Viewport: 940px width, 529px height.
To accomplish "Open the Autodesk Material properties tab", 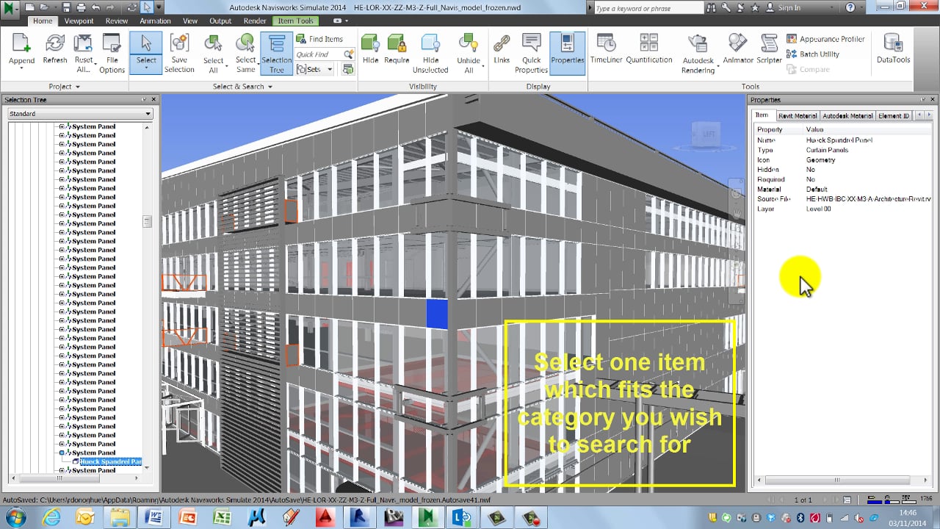I will (x=847, y=115).
